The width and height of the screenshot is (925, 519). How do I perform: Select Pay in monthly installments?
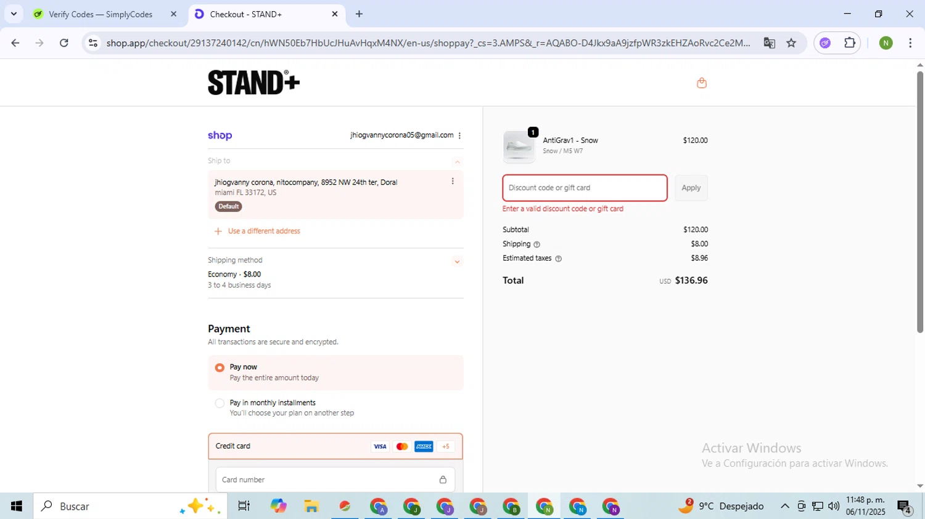point(220,403)
